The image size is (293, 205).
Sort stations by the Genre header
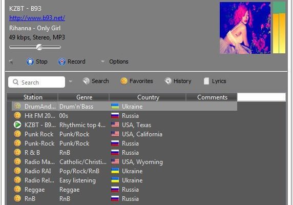click(84, 97)
